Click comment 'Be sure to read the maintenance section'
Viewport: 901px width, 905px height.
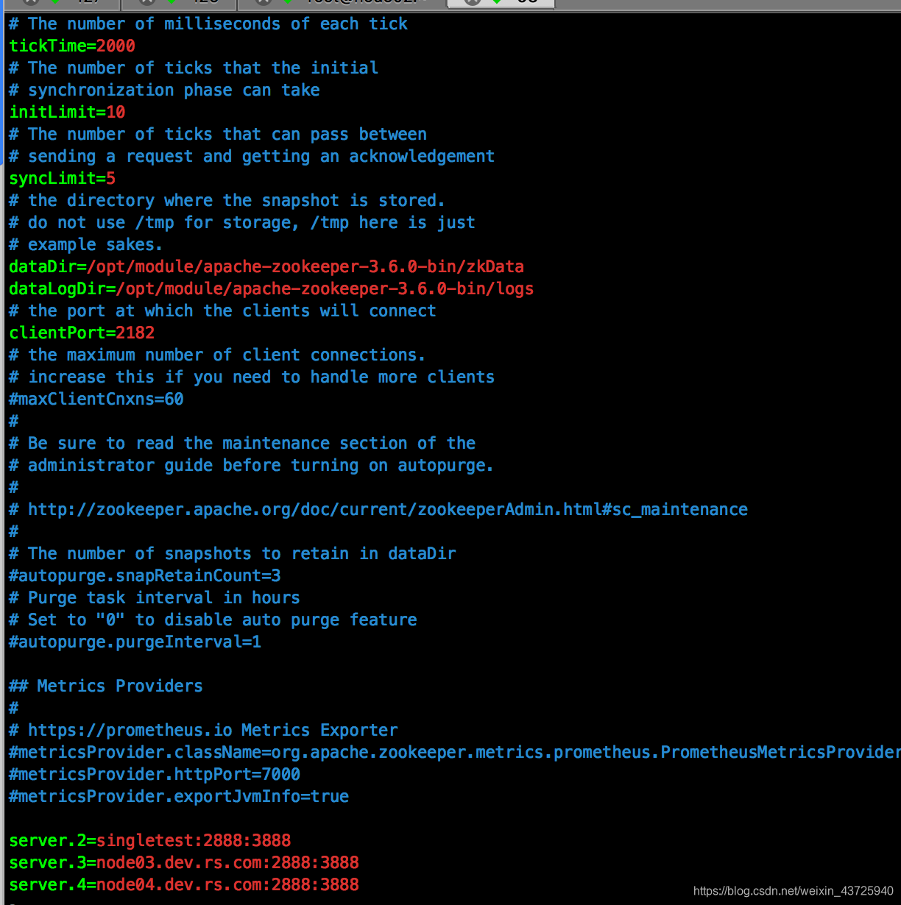point(242,443)
